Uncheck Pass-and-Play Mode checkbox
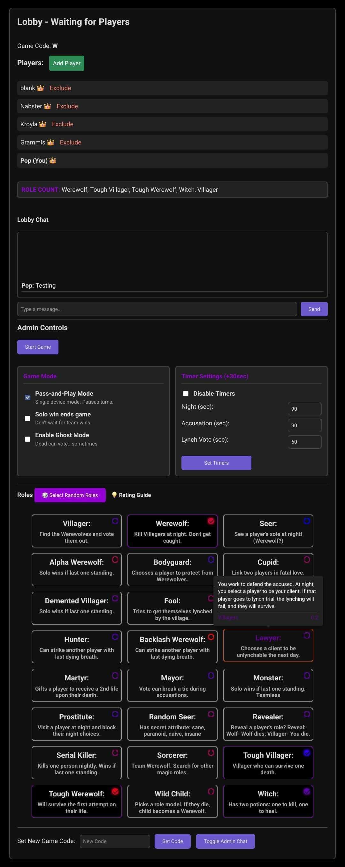Image resolution: width=345 pixels, height=867 pixels. [27, 397]
